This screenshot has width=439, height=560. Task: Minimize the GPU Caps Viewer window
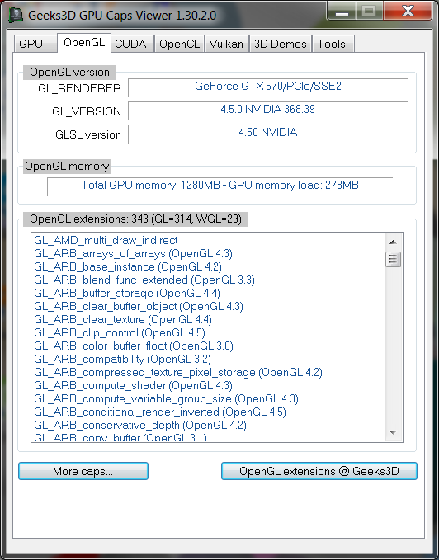(x=342, y=12)
